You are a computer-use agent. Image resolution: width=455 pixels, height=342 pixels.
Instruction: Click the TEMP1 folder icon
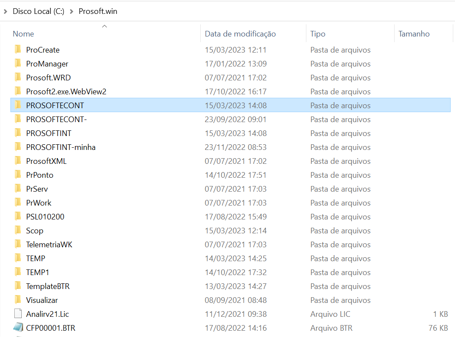click(x=18, y=272)
